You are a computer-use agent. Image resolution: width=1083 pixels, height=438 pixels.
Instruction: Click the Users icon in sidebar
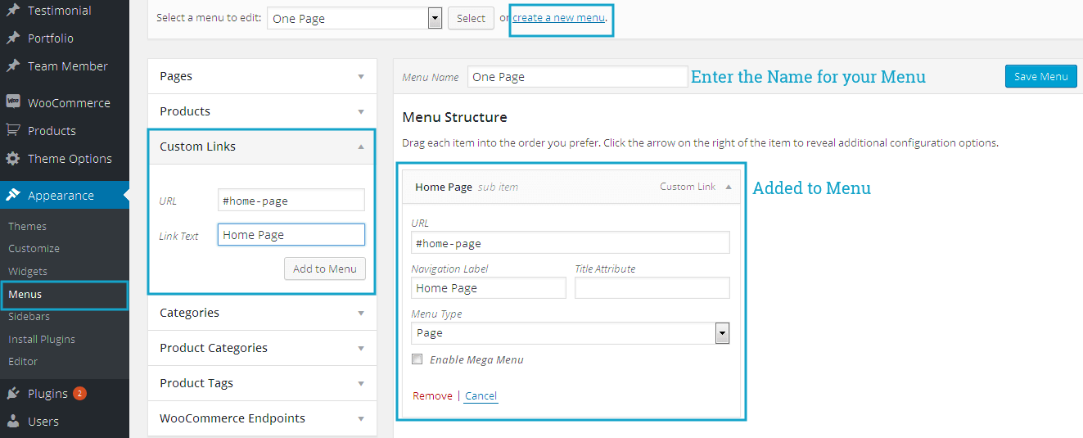coord(13,422)
